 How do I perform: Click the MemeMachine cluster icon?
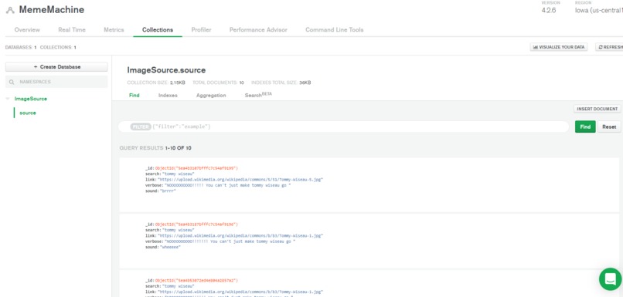point(10,10)
